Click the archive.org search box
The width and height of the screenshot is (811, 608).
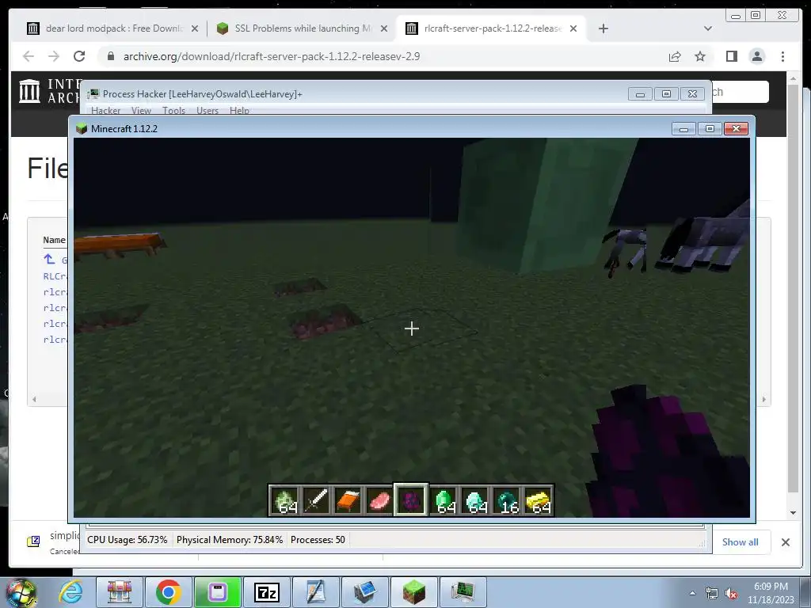[x=741, y=92]
